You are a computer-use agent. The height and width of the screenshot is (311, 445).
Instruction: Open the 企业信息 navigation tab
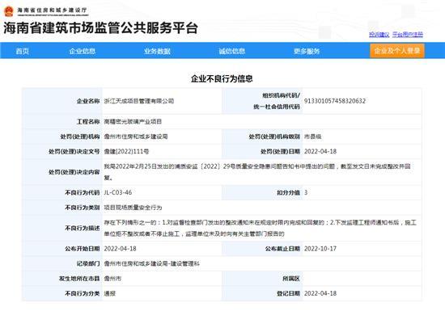(83, 51)
